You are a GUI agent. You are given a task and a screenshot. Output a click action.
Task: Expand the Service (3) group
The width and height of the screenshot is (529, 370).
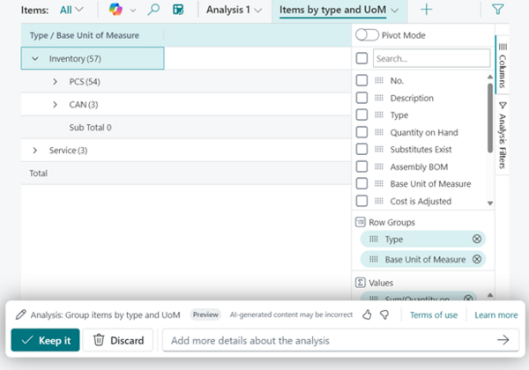(35, 151)
